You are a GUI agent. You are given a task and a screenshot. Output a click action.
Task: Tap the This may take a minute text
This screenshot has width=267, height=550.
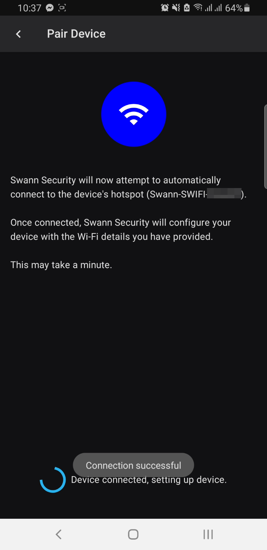click(x=61, y=265)
